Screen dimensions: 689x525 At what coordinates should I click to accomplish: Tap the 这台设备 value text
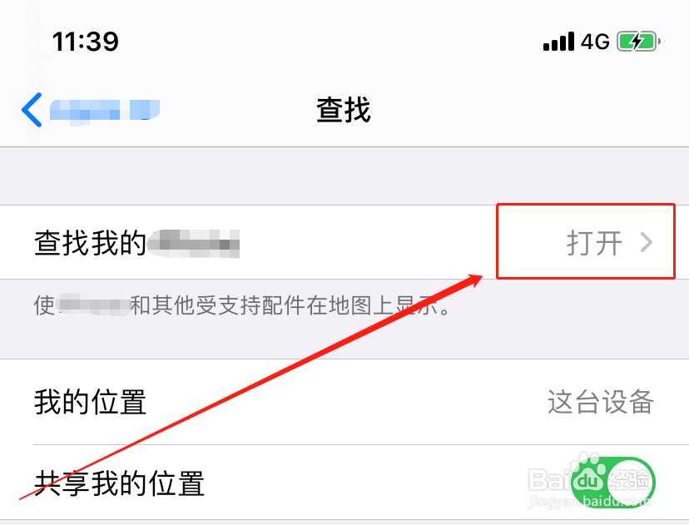pyautogui.click(x=600, y=402)
